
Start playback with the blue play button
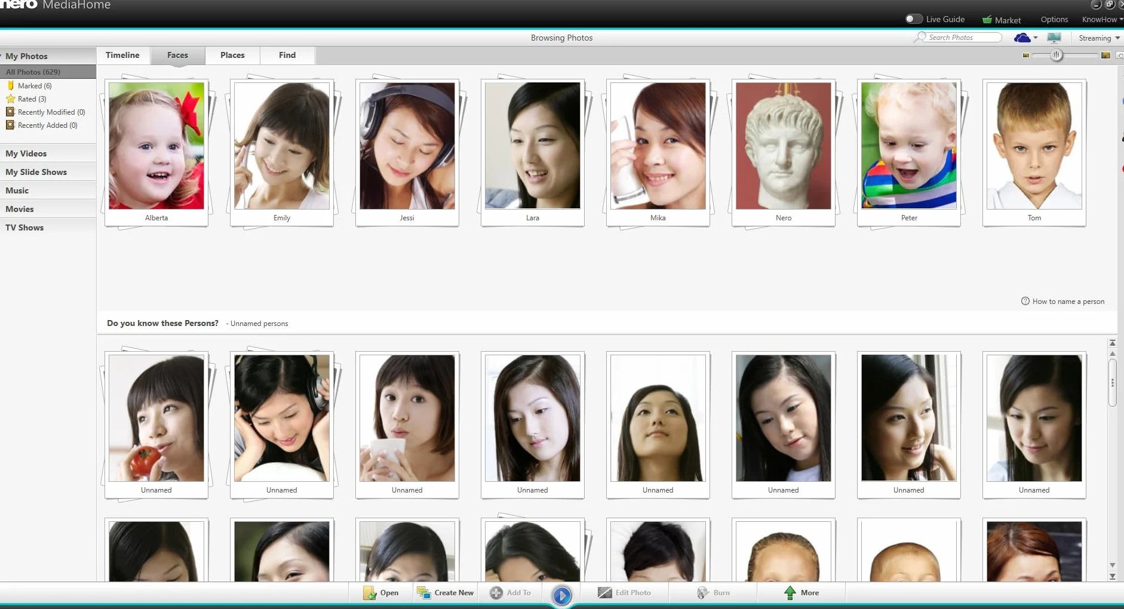tap(562, 595)
